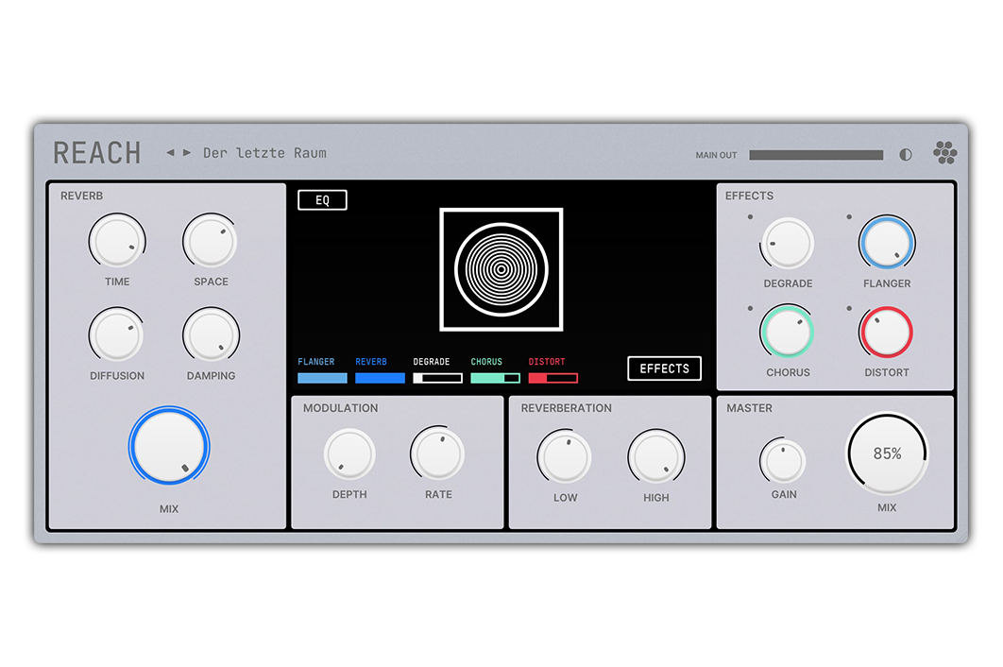Click the Reverb TIME knob

[x=117, y=240]
